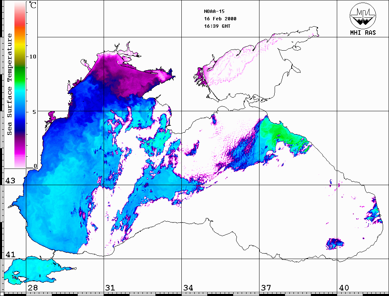Click the 'MHI RAS' caption text

click(363, 33)
